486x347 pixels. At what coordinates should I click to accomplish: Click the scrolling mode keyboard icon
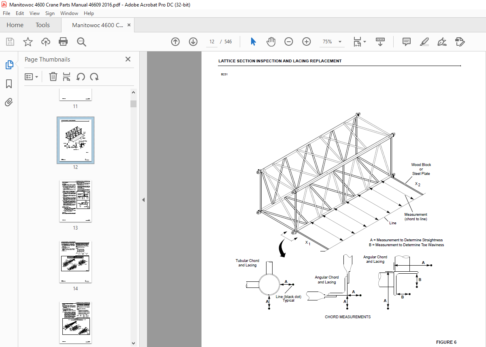[x=380, y=42]
